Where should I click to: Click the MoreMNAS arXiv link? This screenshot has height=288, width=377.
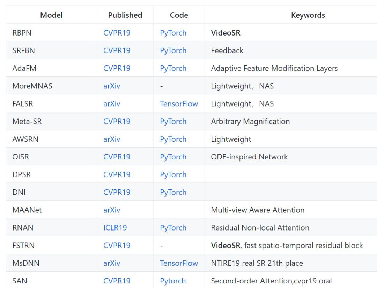pyautogui.click(x=112, y=86)
